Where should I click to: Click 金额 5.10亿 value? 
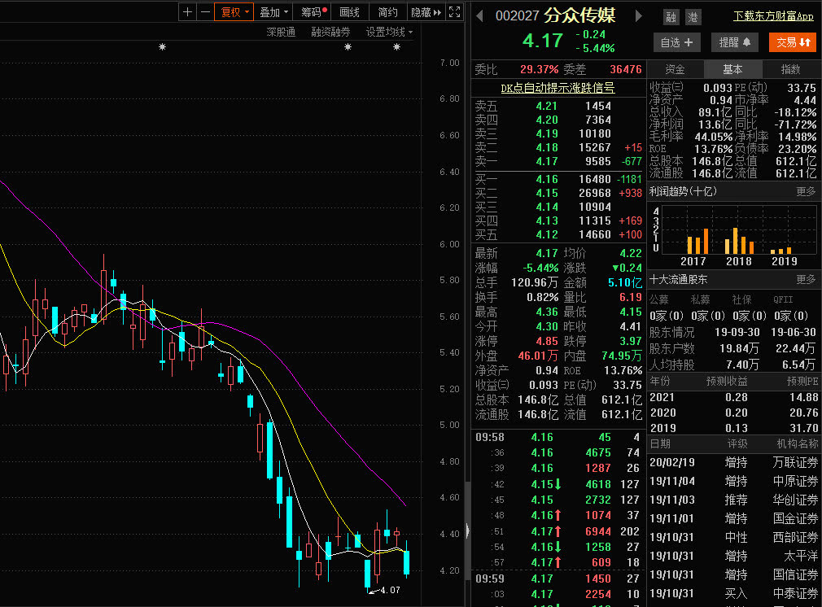click(625, 282)
